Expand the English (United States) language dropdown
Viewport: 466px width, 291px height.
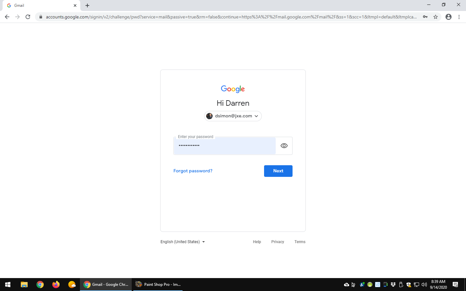pyautogui.click(x=183, y=242)
